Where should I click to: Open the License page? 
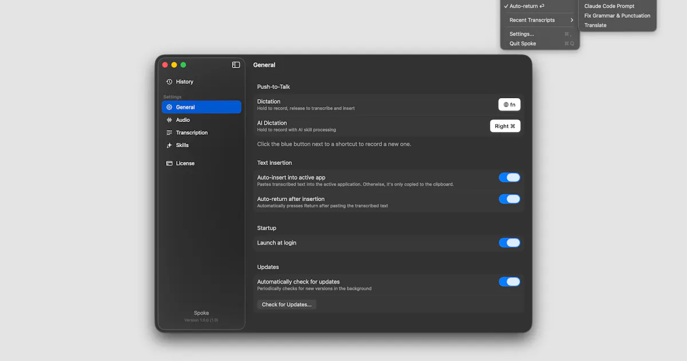(202, 163)
